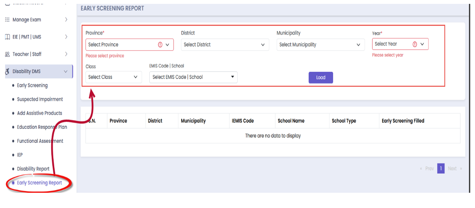Click the Teacher | Staff people icon
Screen dimensions: 475x208
pos(7,54)
